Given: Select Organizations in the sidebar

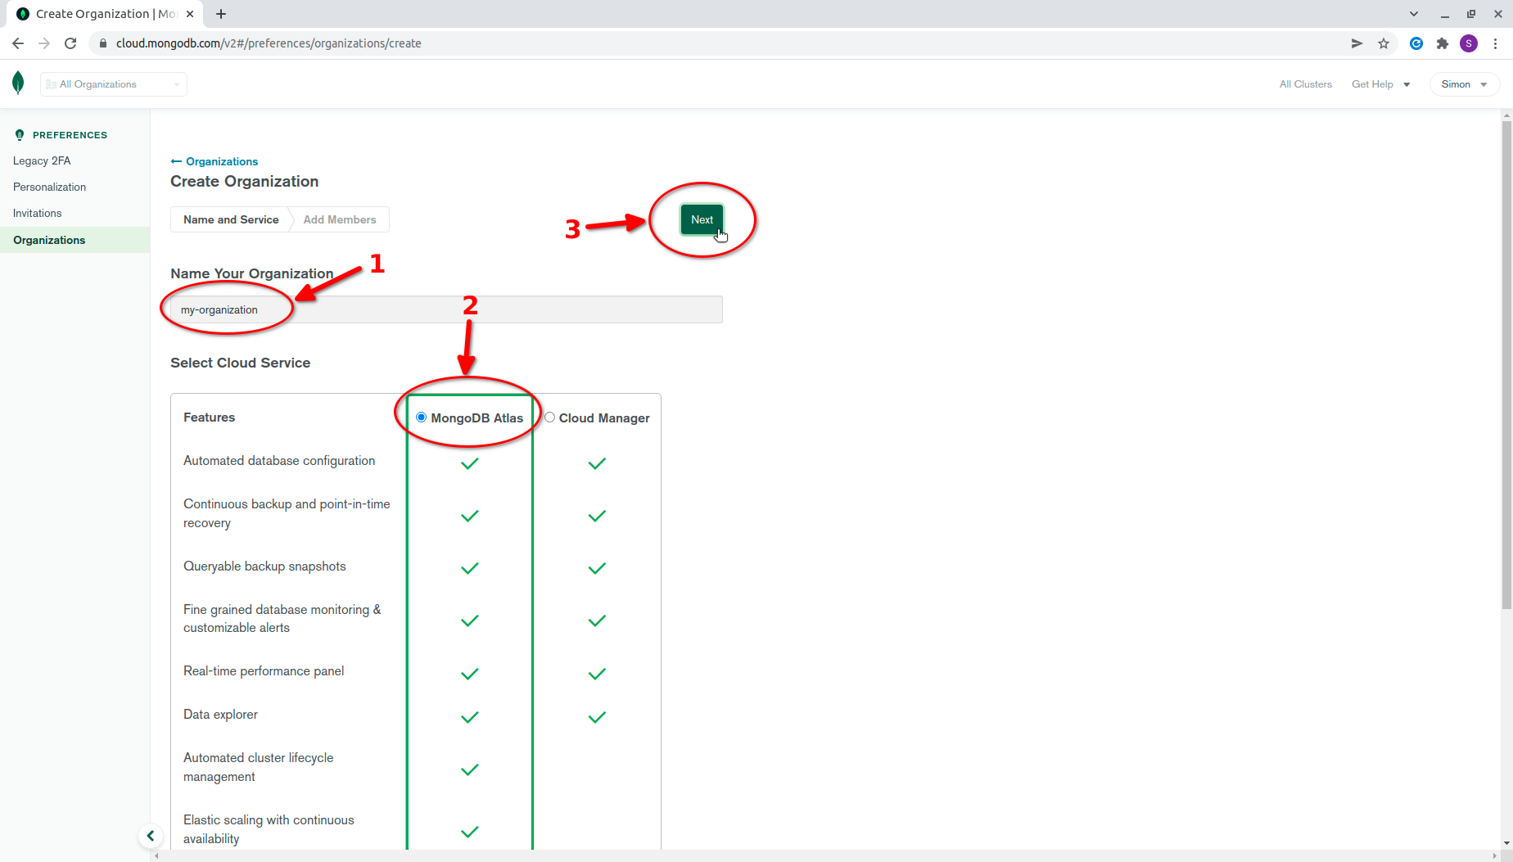Looking at the screenshot, I should pyautogui.click(x=75, y=240).
